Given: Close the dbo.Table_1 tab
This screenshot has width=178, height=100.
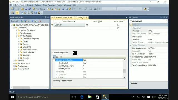Looking at the screenshot, I should (x=87, y=18).
